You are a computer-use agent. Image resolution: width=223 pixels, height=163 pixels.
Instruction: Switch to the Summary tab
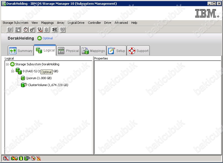(21, 51)
